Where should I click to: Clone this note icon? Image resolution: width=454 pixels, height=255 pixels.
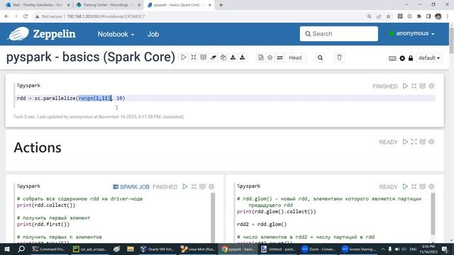pyautogui.click(x=223, y=57)
